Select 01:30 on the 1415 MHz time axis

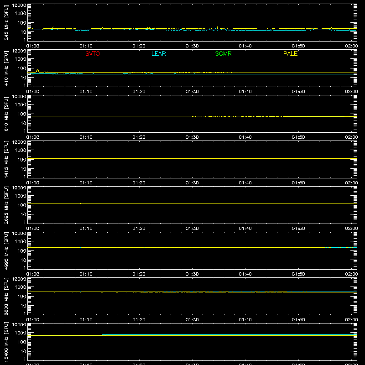click(x=192, y=183)
